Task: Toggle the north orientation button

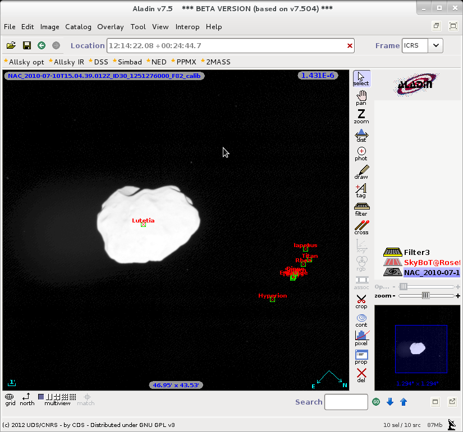Action: (26, 399)
